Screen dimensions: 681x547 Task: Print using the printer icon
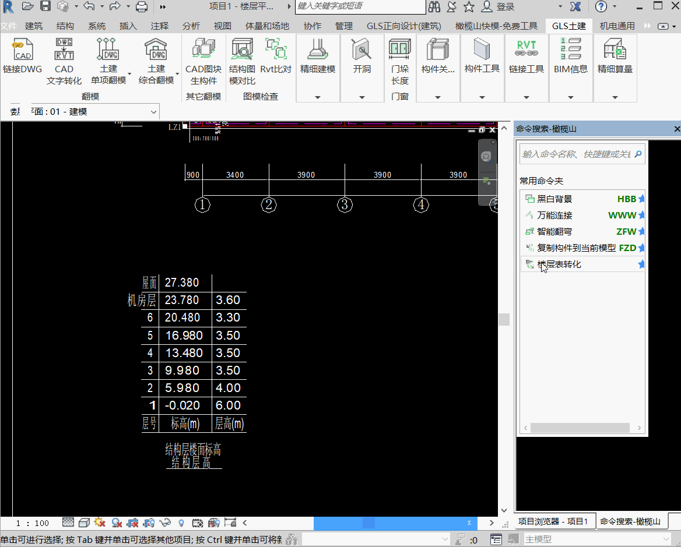tap(142, 6)
